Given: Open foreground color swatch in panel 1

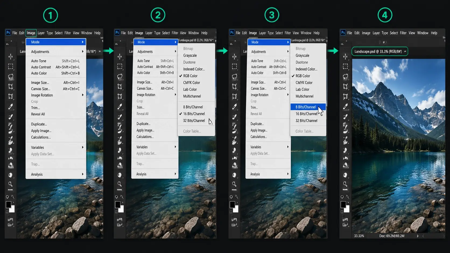Looking at the screenshot, I should coord(8,205).
